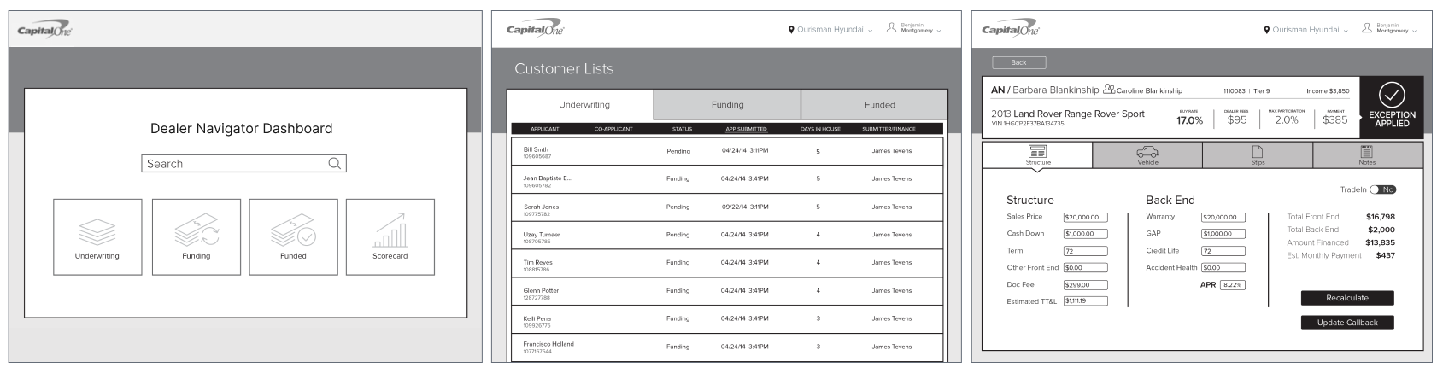Switch to the Underwriting tab in Customer Lists
1443x373 pixels.
coord(581,104)
